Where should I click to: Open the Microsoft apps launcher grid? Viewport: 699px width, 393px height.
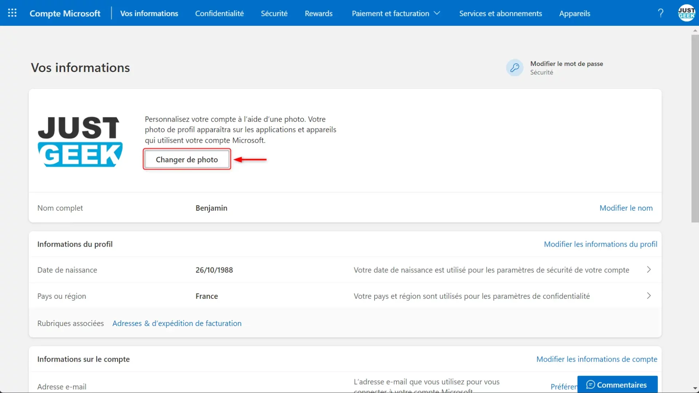(x=12, y=13)
